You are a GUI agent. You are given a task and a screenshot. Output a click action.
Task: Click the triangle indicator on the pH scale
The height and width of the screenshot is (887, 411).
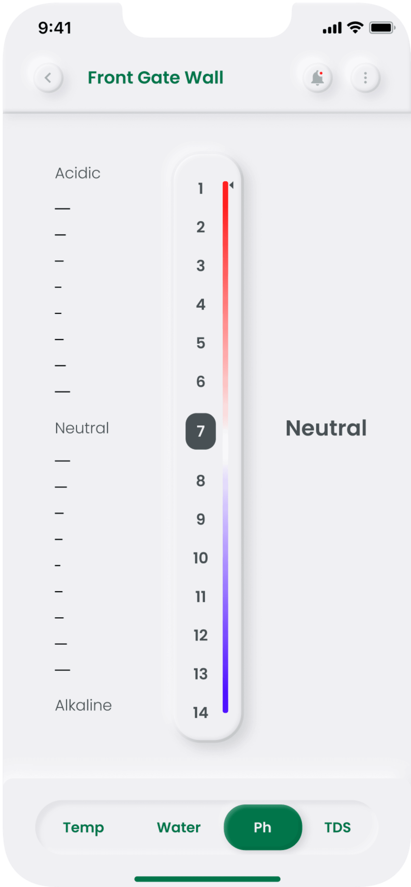[x=232, y=185]
